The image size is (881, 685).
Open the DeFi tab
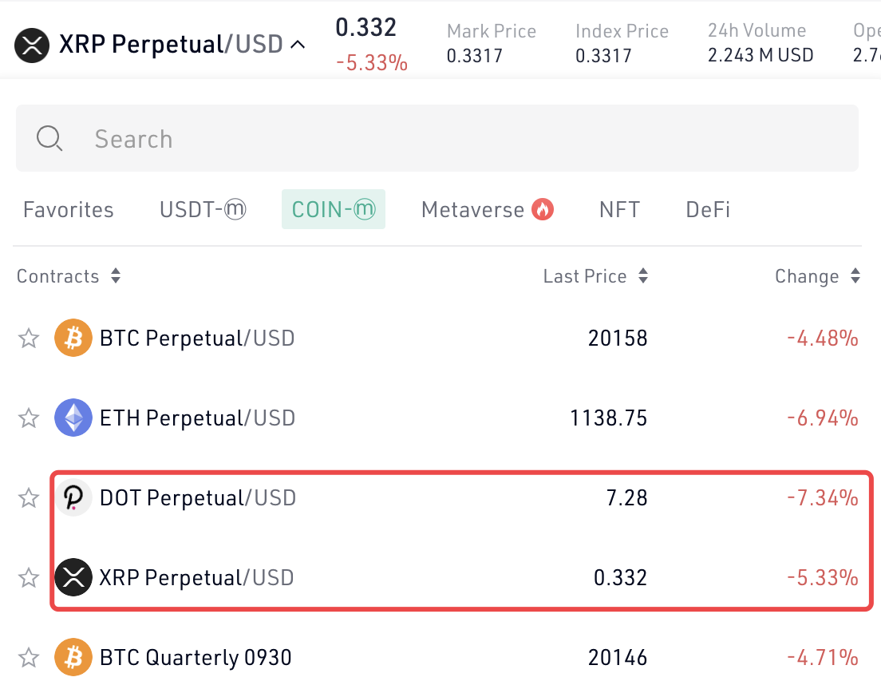pyautogui.click(x=708, y=210)
